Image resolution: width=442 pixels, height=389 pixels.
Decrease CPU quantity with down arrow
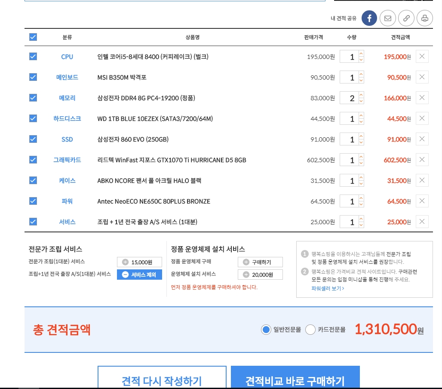(361, 59)
